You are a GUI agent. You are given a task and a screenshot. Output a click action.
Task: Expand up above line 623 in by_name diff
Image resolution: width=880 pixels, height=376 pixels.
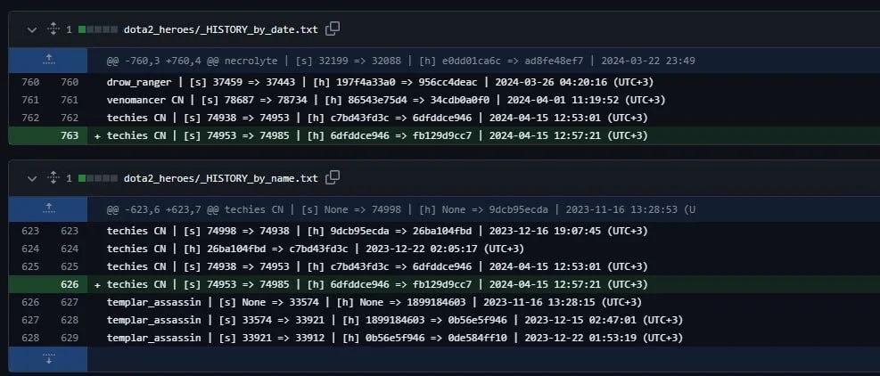pyautogui.click(x=48, y=209)
